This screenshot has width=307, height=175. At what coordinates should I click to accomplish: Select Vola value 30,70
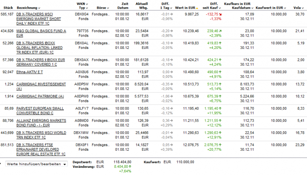pyautogui.click(x=300, y=14)
